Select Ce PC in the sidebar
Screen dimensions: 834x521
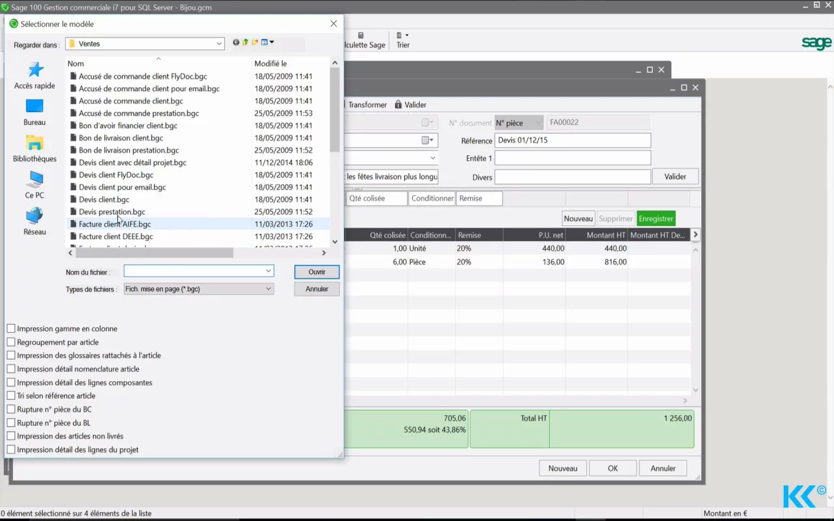point(35,185)
